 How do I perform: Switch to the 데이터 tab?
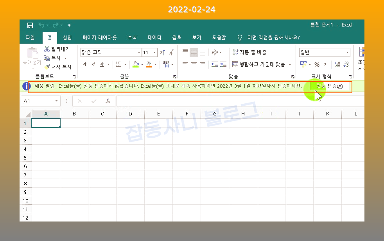[154, 37]
